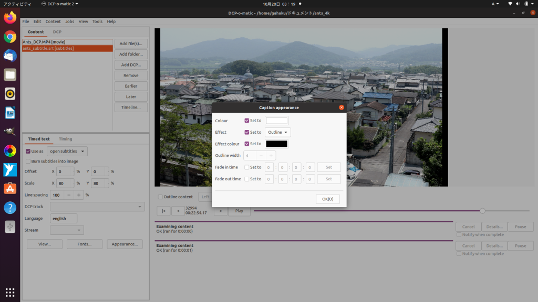Jump to start with the |< button
The image size is (538, 302).
(164, 211)
